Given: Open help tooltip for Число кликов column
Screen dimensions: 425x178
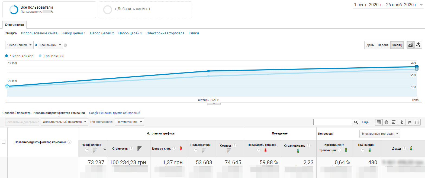Looking at the screenshot, I should [87, 150].
